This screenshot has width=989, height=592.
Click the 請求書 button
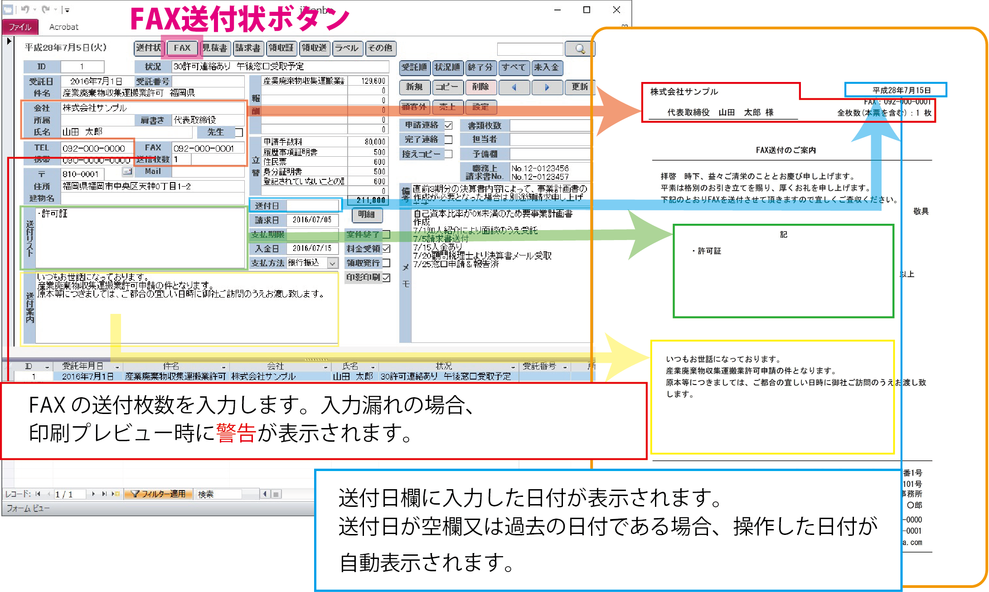click(248, 48)
